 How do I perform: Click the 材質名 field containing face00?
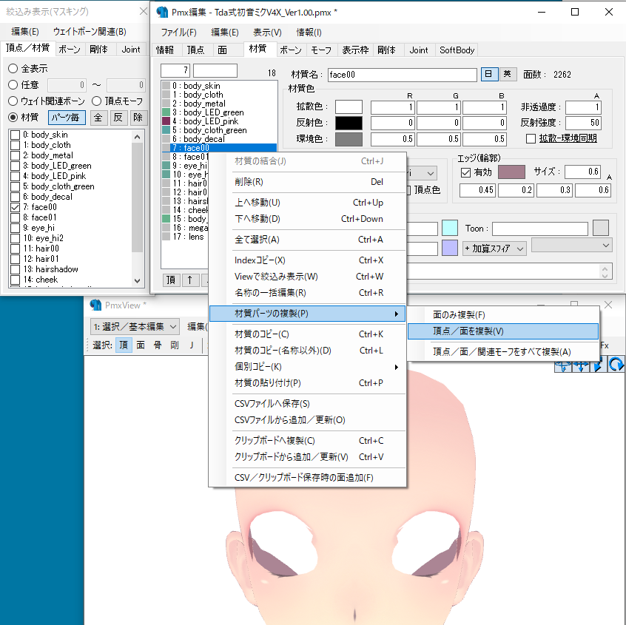pyautogui.click(x=402, y=75)
